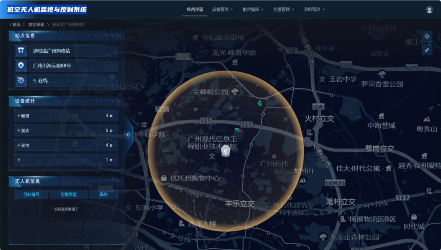Select the ruler measuring tool
The height and width of the screenshot is (250, 441).
coord(427,50)
